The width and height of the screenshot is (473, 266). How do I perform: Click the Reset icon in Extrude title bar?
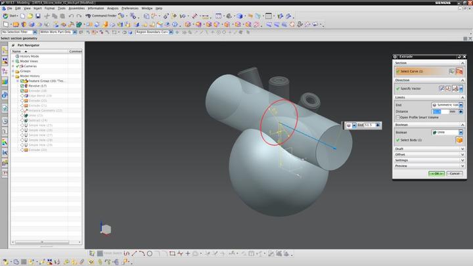[459, 56]
